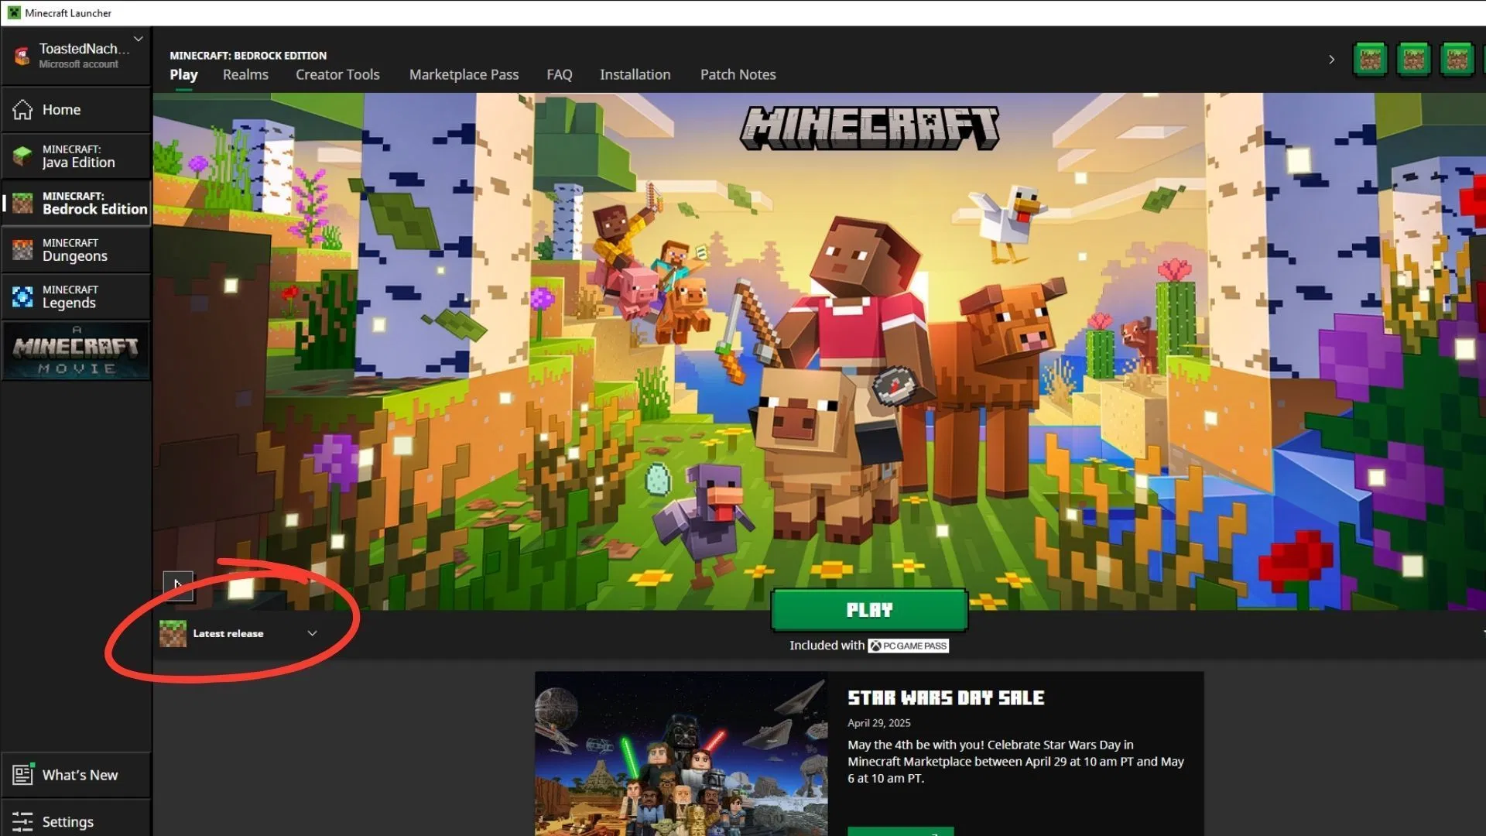Select Minecraft Dungeons in the sidebar
The height and width of the screenshot is (836, 1486).
click(x=76, y=250)
